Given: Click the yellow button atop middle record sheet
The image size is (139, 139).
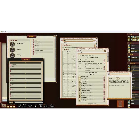Looking at the screenshot, I should click(x=105, y=51).
